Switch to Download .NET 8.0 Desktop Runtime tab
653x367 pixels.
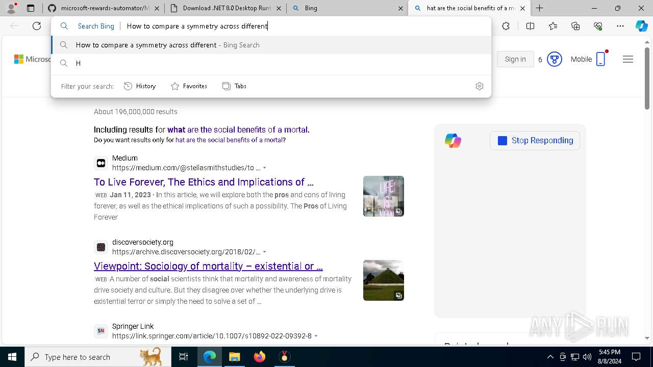[x=225, y=8]
